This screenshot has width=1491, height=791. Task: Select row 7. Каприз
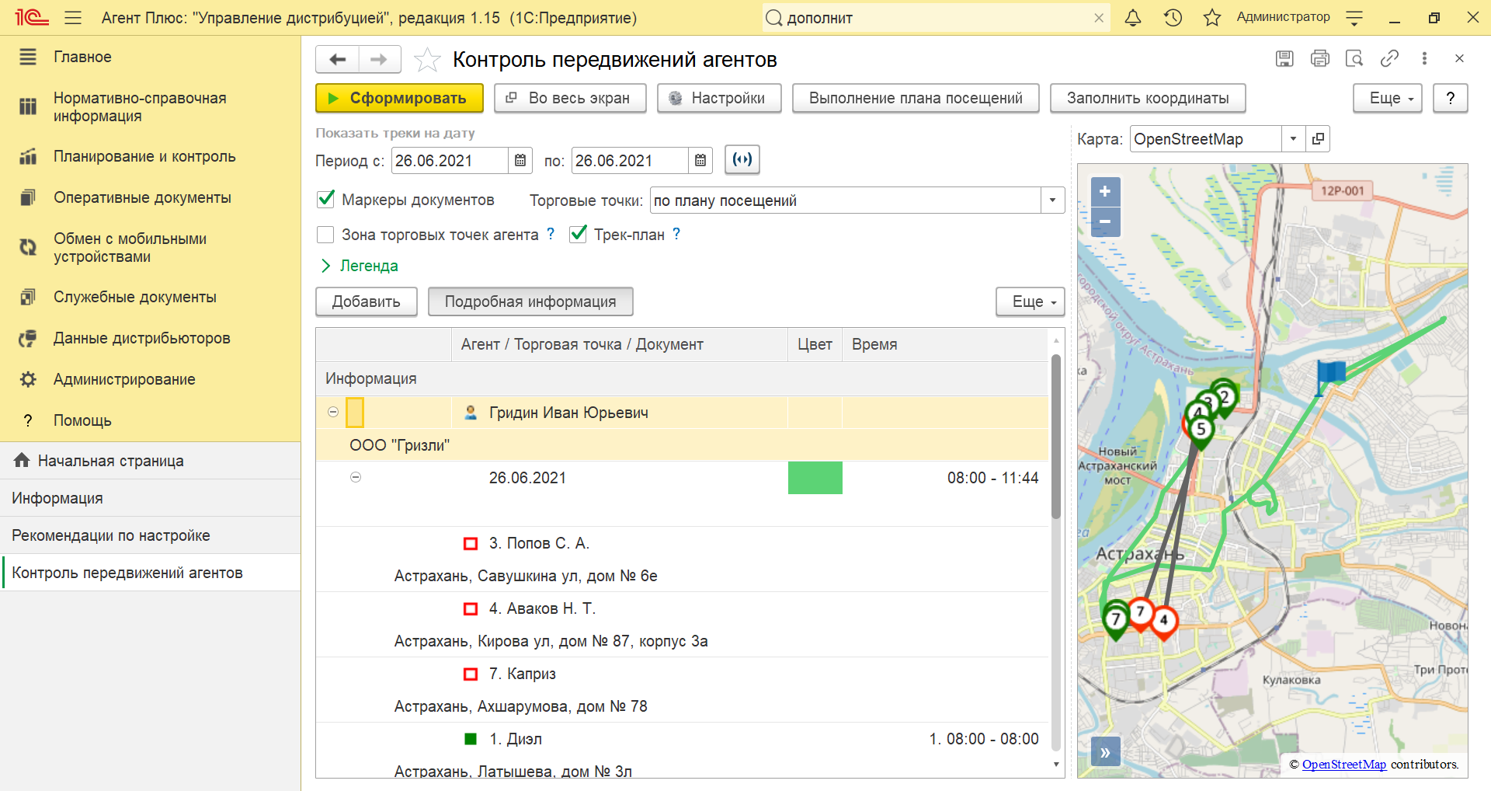pos(682,689)
